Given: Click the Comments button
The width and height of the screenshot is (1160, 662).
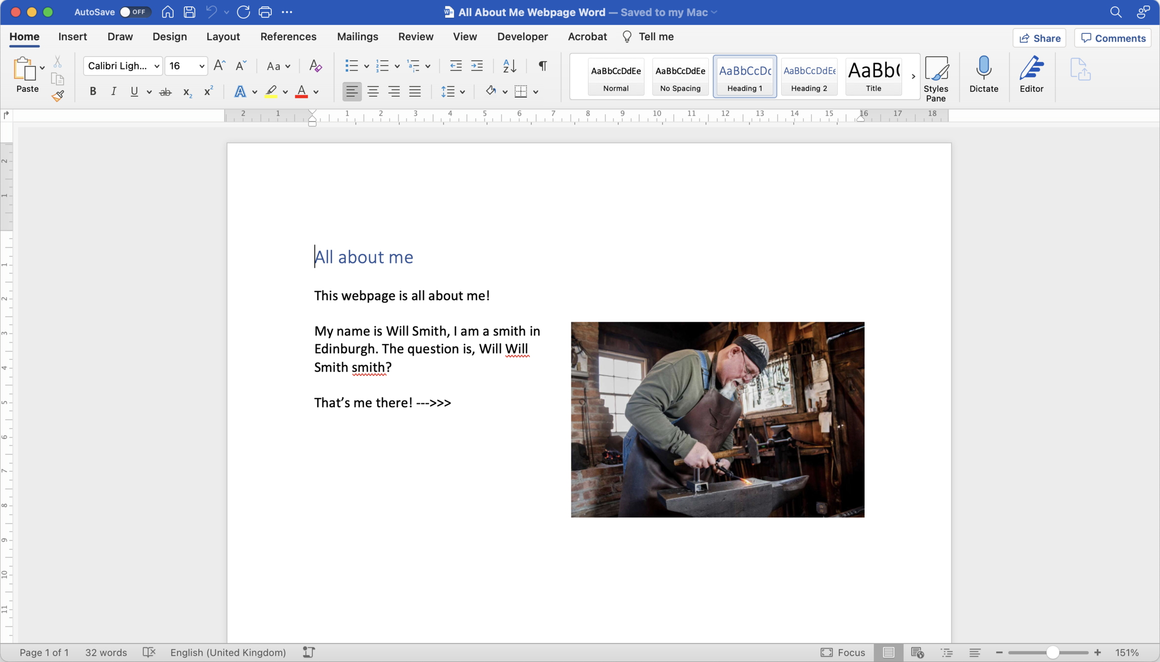Looking at the screenshot, I should [x=1113, y=38].
